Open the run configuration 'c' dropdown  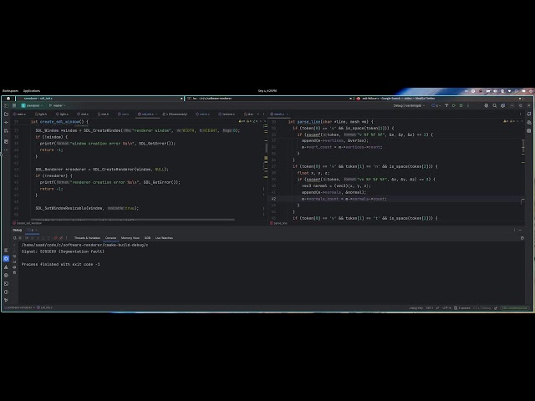pos(436,106)
